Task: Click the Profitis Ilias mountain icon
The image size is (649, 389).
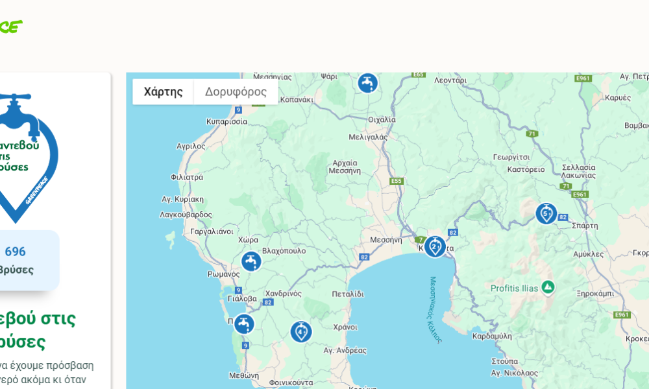Action: tap(548, 287)
